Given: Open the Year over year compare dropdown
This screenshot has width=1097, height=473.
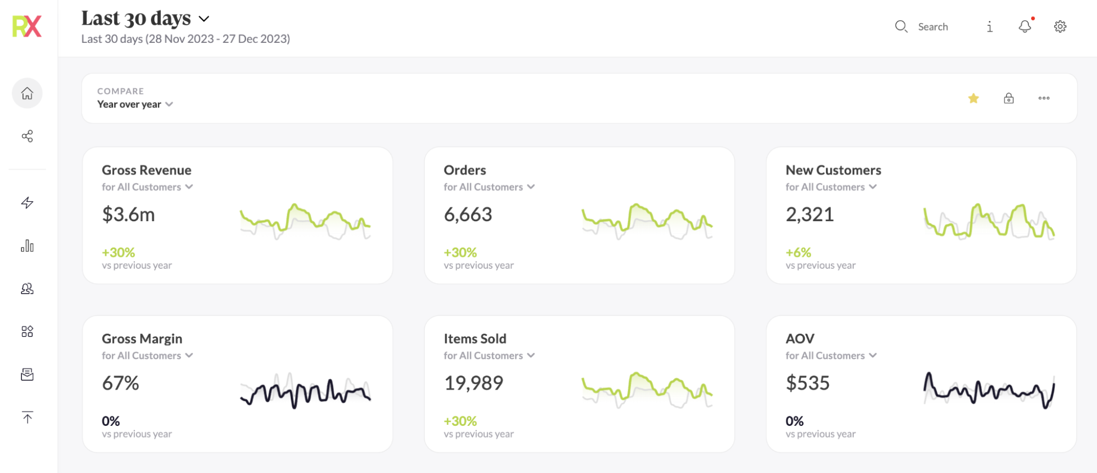Looking at the screenshot, I should click(x=135, y=104).
